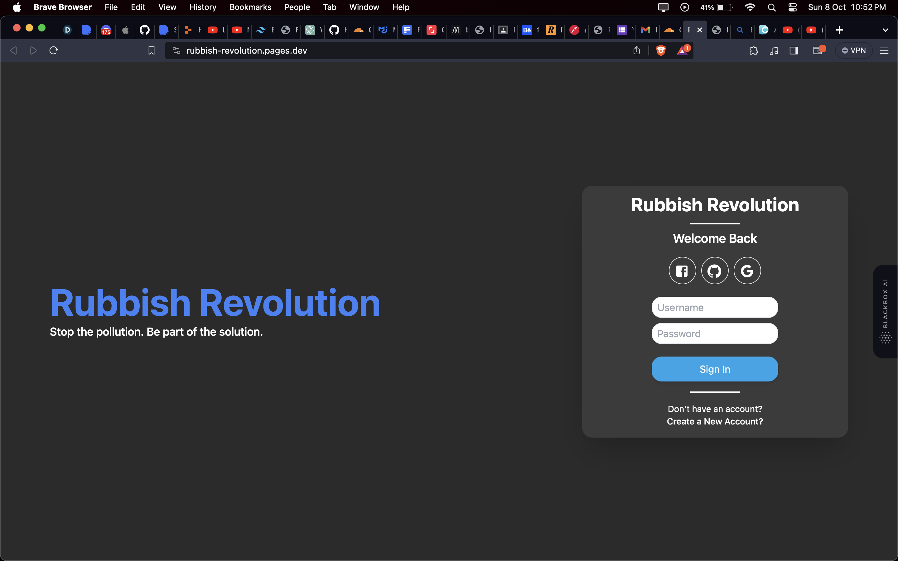The image size is (898, 561).
Task: Open the media playlist music-note icon
Action: pos(774,50)
